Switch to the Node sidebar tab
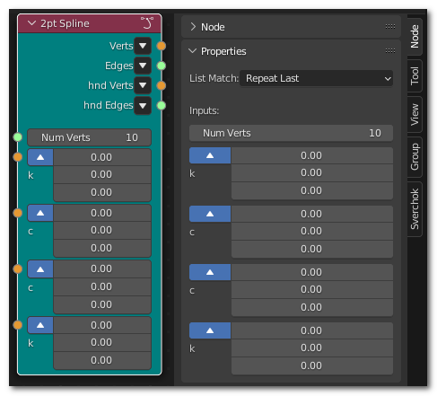Image resolution: width=437 pixels, height=396 pixels. (x=415, y=37)
